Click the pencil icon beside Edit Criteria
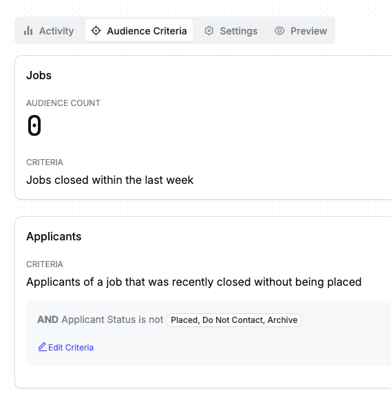The width and height of the screenshot is (391, 398). point(43,347)
